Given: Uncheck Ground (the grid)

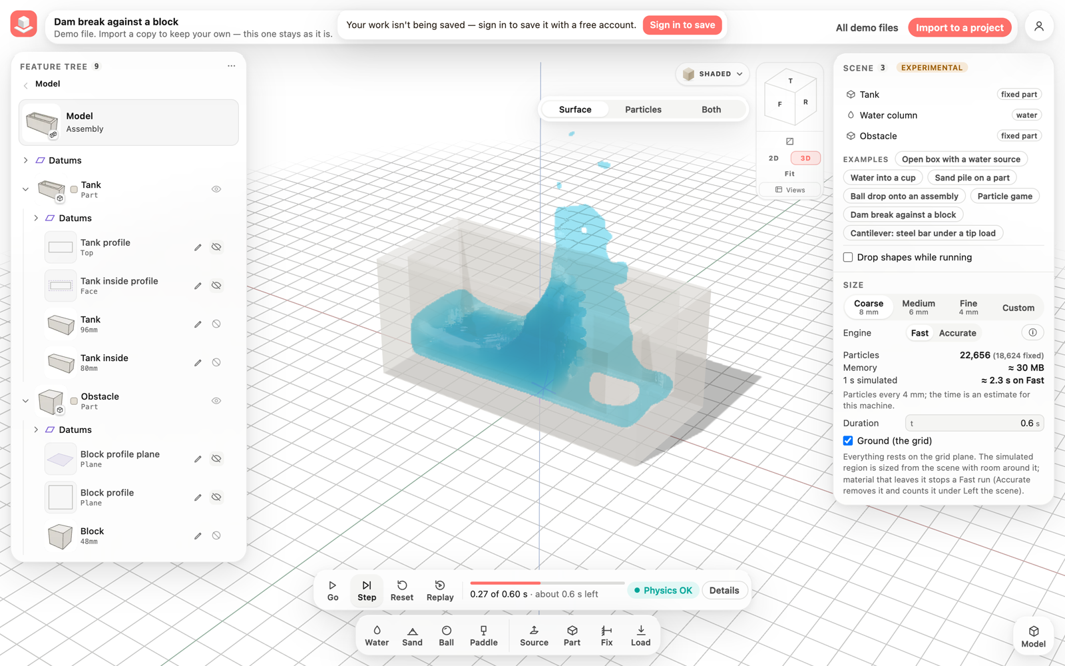Looking at the screenshot, I should (x=848, y=441).
